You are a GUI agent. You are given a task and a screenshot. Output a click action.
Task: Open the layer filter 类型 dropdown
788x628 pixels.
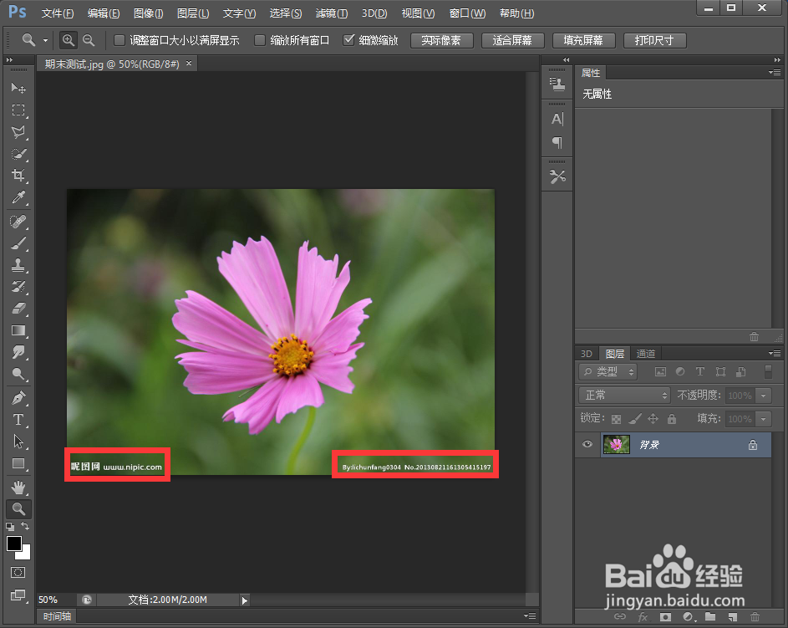pyautogui.click(x=608, y=371)
